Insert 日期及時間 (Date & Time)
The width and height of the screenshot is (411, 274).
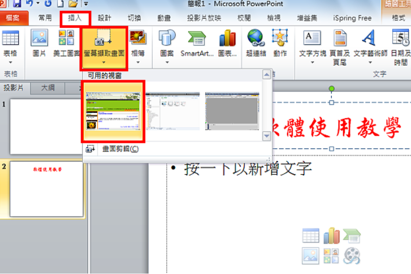[401, 47]
